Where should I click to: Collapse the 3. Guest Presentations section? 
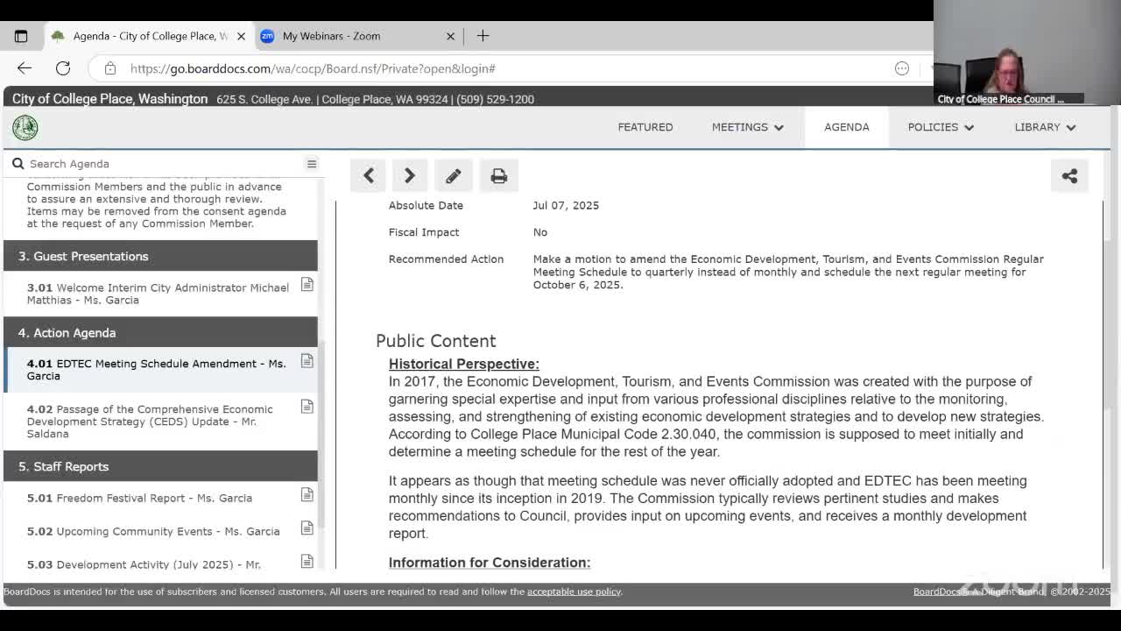161,256
